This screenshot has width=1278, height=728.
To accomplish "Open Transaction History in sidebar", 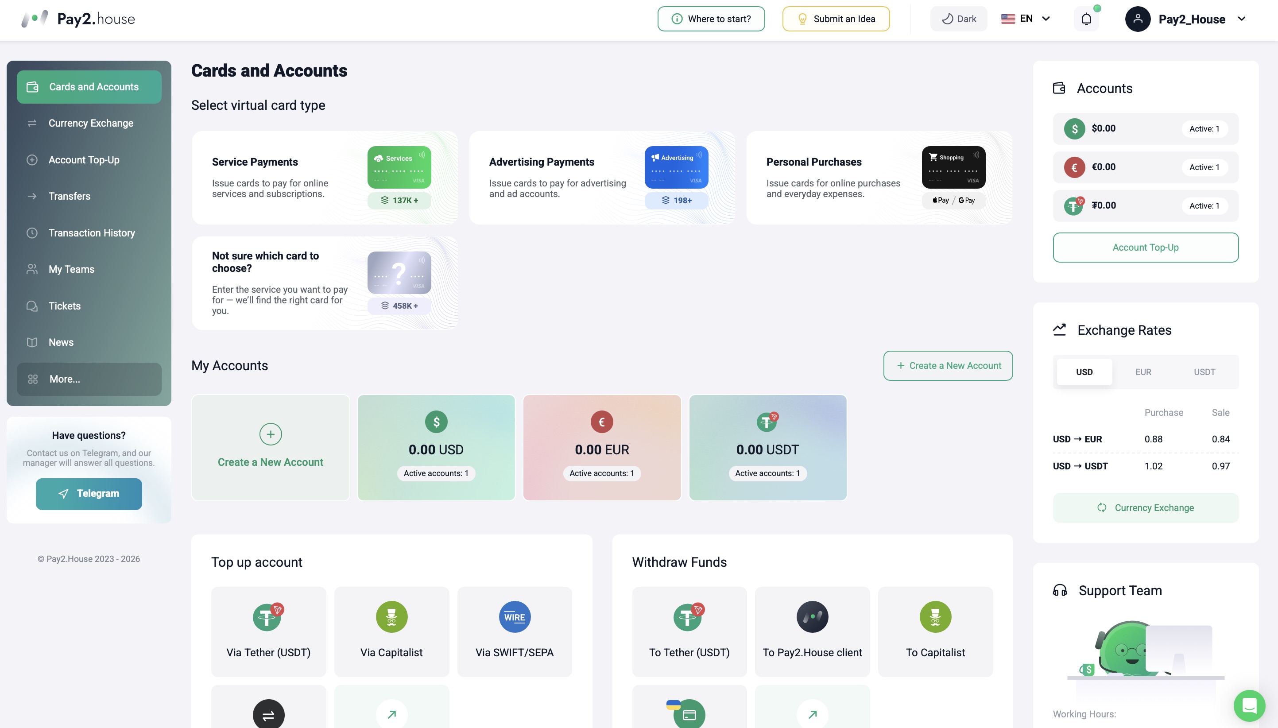I will 89,233.
